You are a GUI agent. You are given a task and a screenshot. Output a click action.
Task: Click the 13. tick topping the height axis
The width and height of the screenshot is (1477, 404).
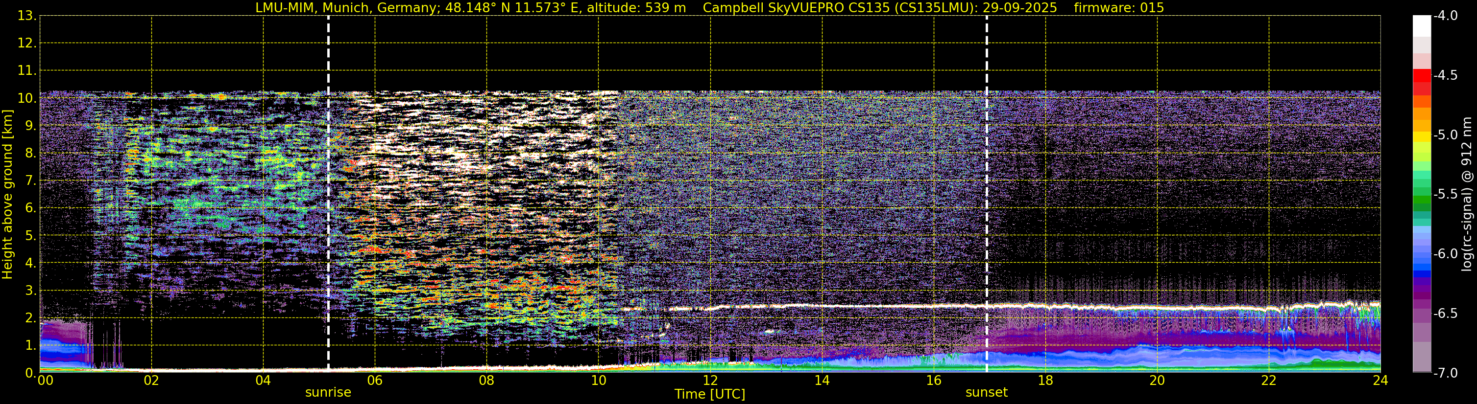pyautogui.click(x=27, y=16)
